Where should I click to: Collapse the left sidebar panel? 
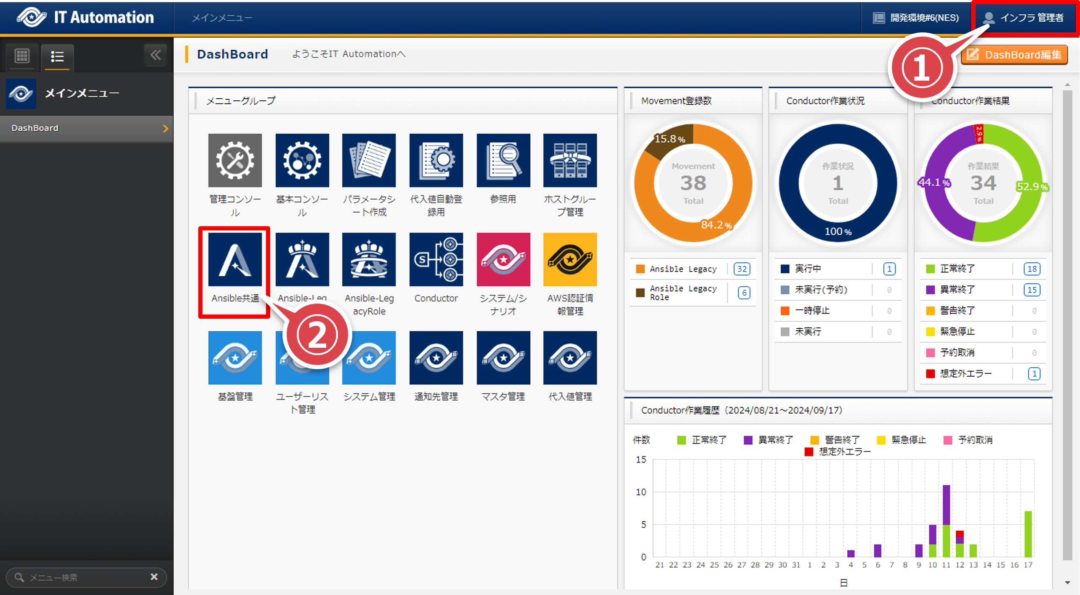(156, 55)
